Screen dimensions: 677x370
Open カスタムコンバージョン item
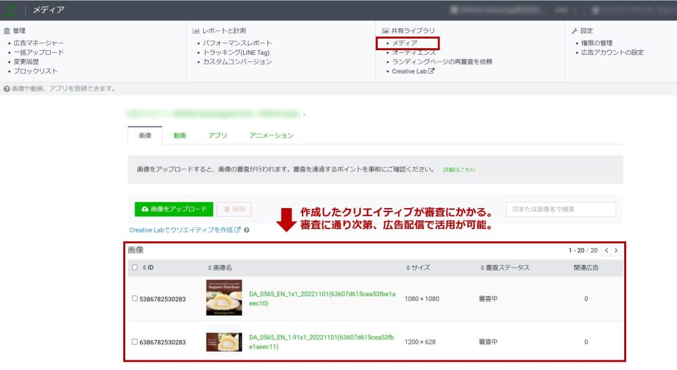(237, 62)
